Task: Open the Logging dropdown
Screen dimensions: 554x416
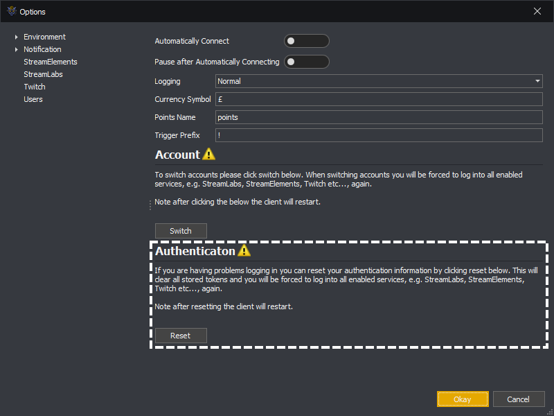Action: click(379, 81)
